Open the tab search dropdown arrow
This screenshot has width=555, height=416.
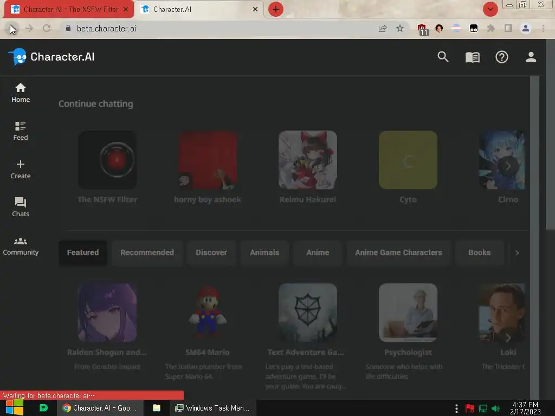coord(490,9)
